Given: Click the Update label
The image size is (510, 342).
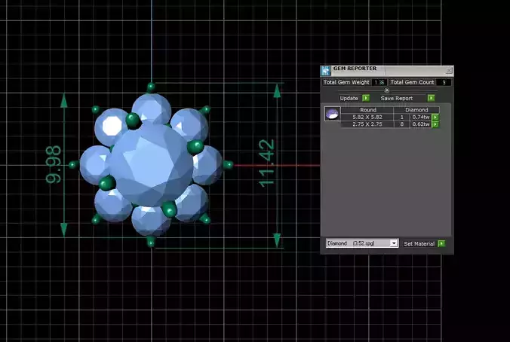Looking at the screenshot, I should pos(349,99).
